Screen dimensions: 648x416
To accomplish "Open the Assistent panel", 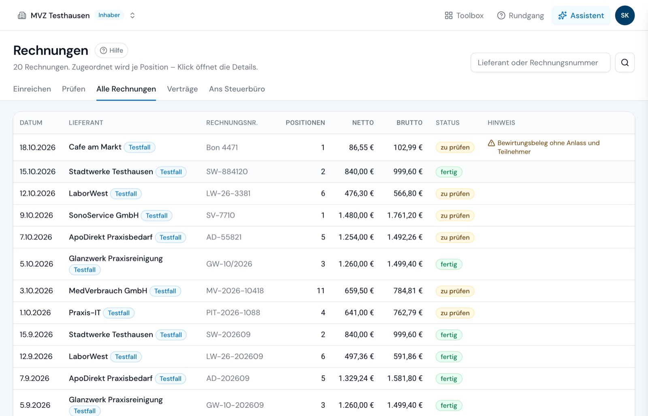I will [x=581, y=15].
